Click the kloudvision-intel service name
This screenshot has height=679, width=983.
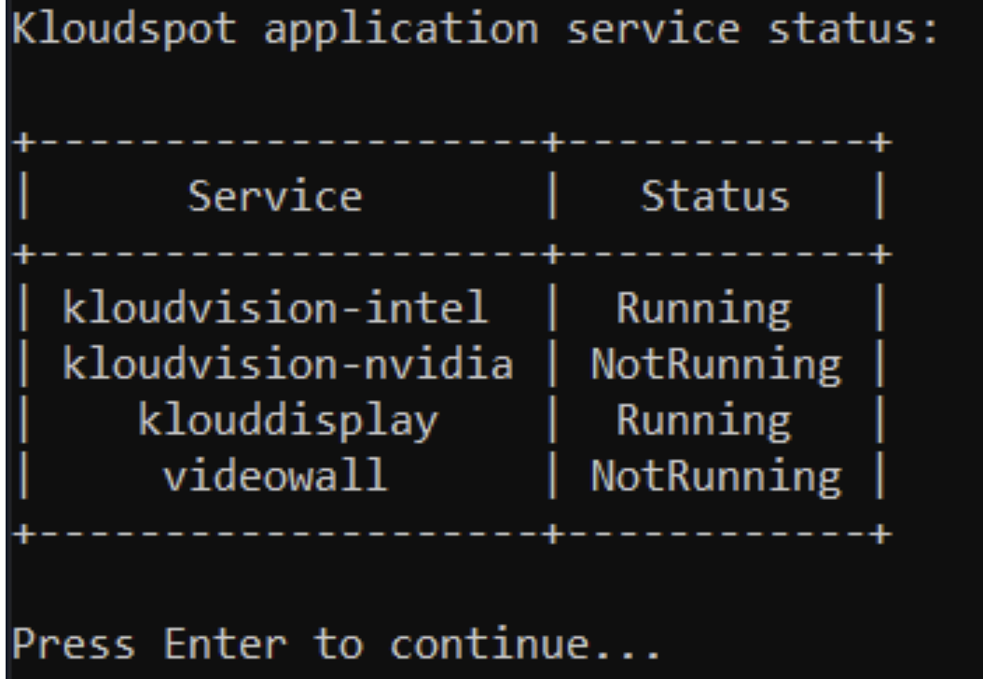tap(275, 308)
